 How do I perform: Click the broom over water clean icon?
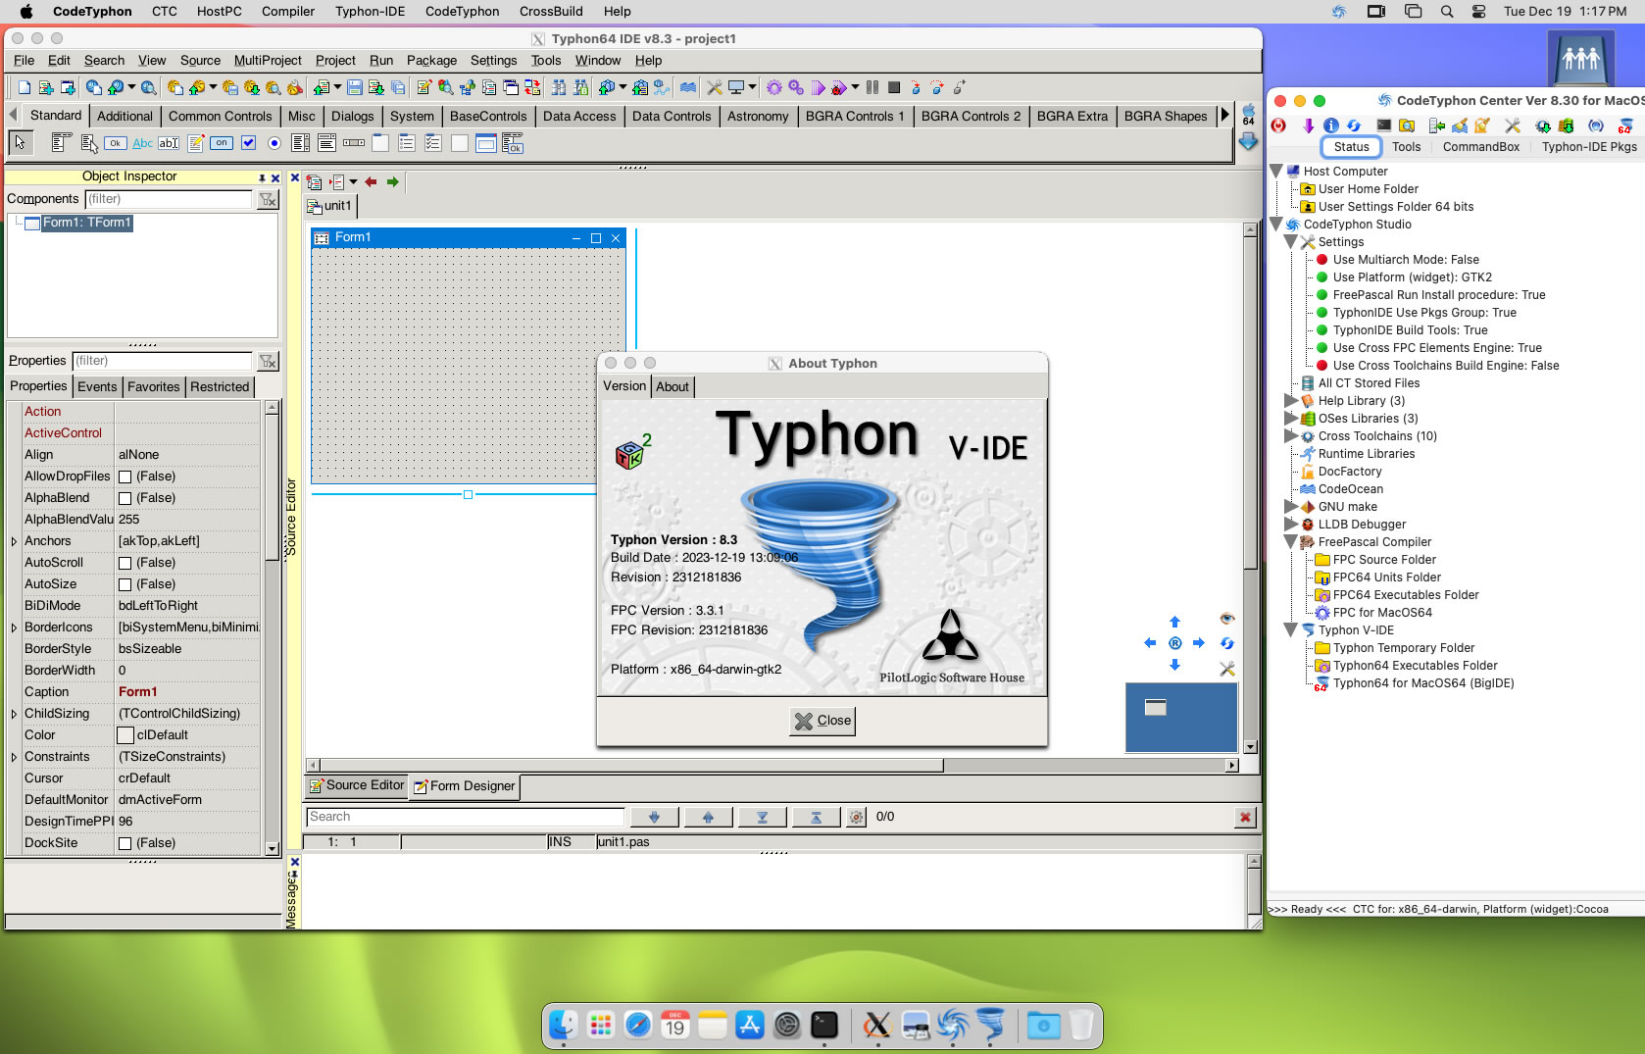point(1460,125)
